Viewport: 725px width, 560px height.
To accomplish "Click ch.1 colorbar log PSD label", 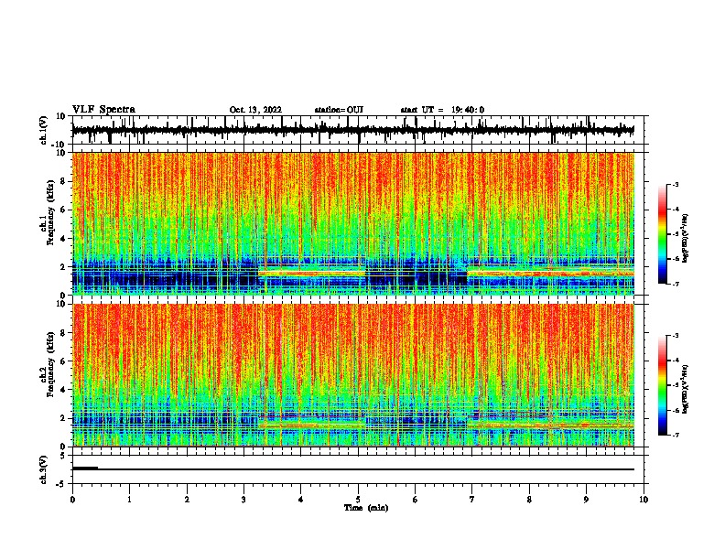I will (686, 238).
